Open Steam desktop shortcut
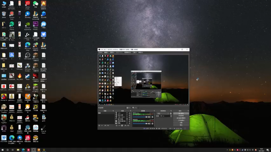 pos(27,77)
